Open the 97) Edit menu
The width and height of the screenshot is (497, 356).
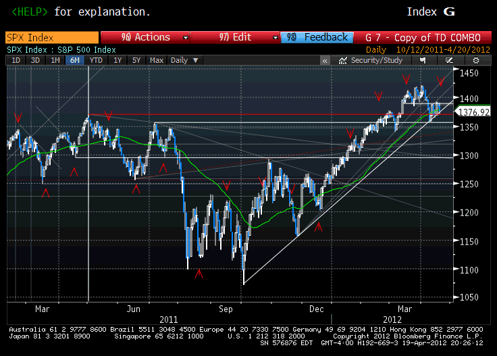click(235, 37)
